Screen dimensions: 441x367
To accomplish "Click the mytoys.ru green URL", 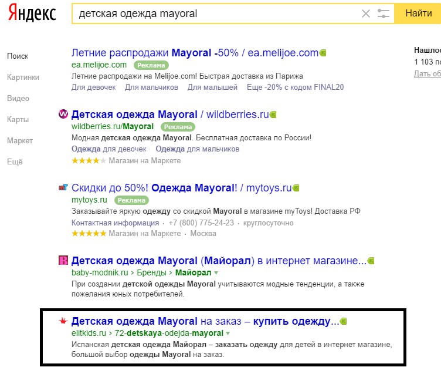I will coord(89,200).
